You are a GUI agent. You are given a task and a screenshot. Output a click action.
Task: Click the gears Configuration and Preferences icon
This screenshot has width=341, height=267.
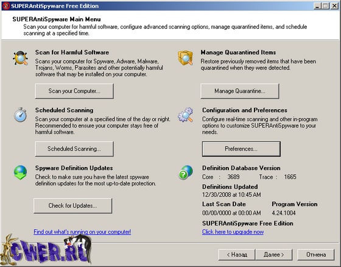click(x=185, y=115)
